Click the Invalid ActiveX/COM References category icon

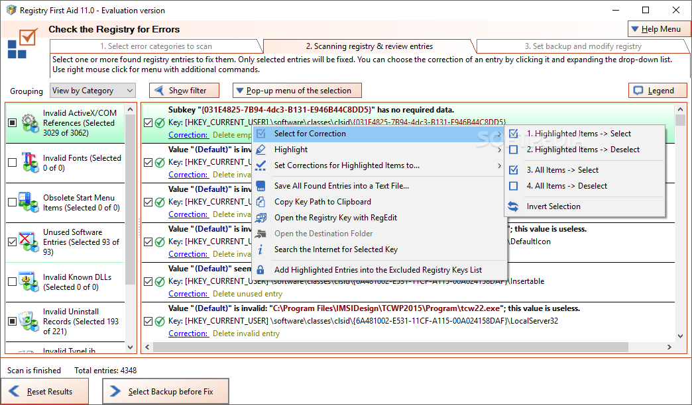(x=30, y=123)
